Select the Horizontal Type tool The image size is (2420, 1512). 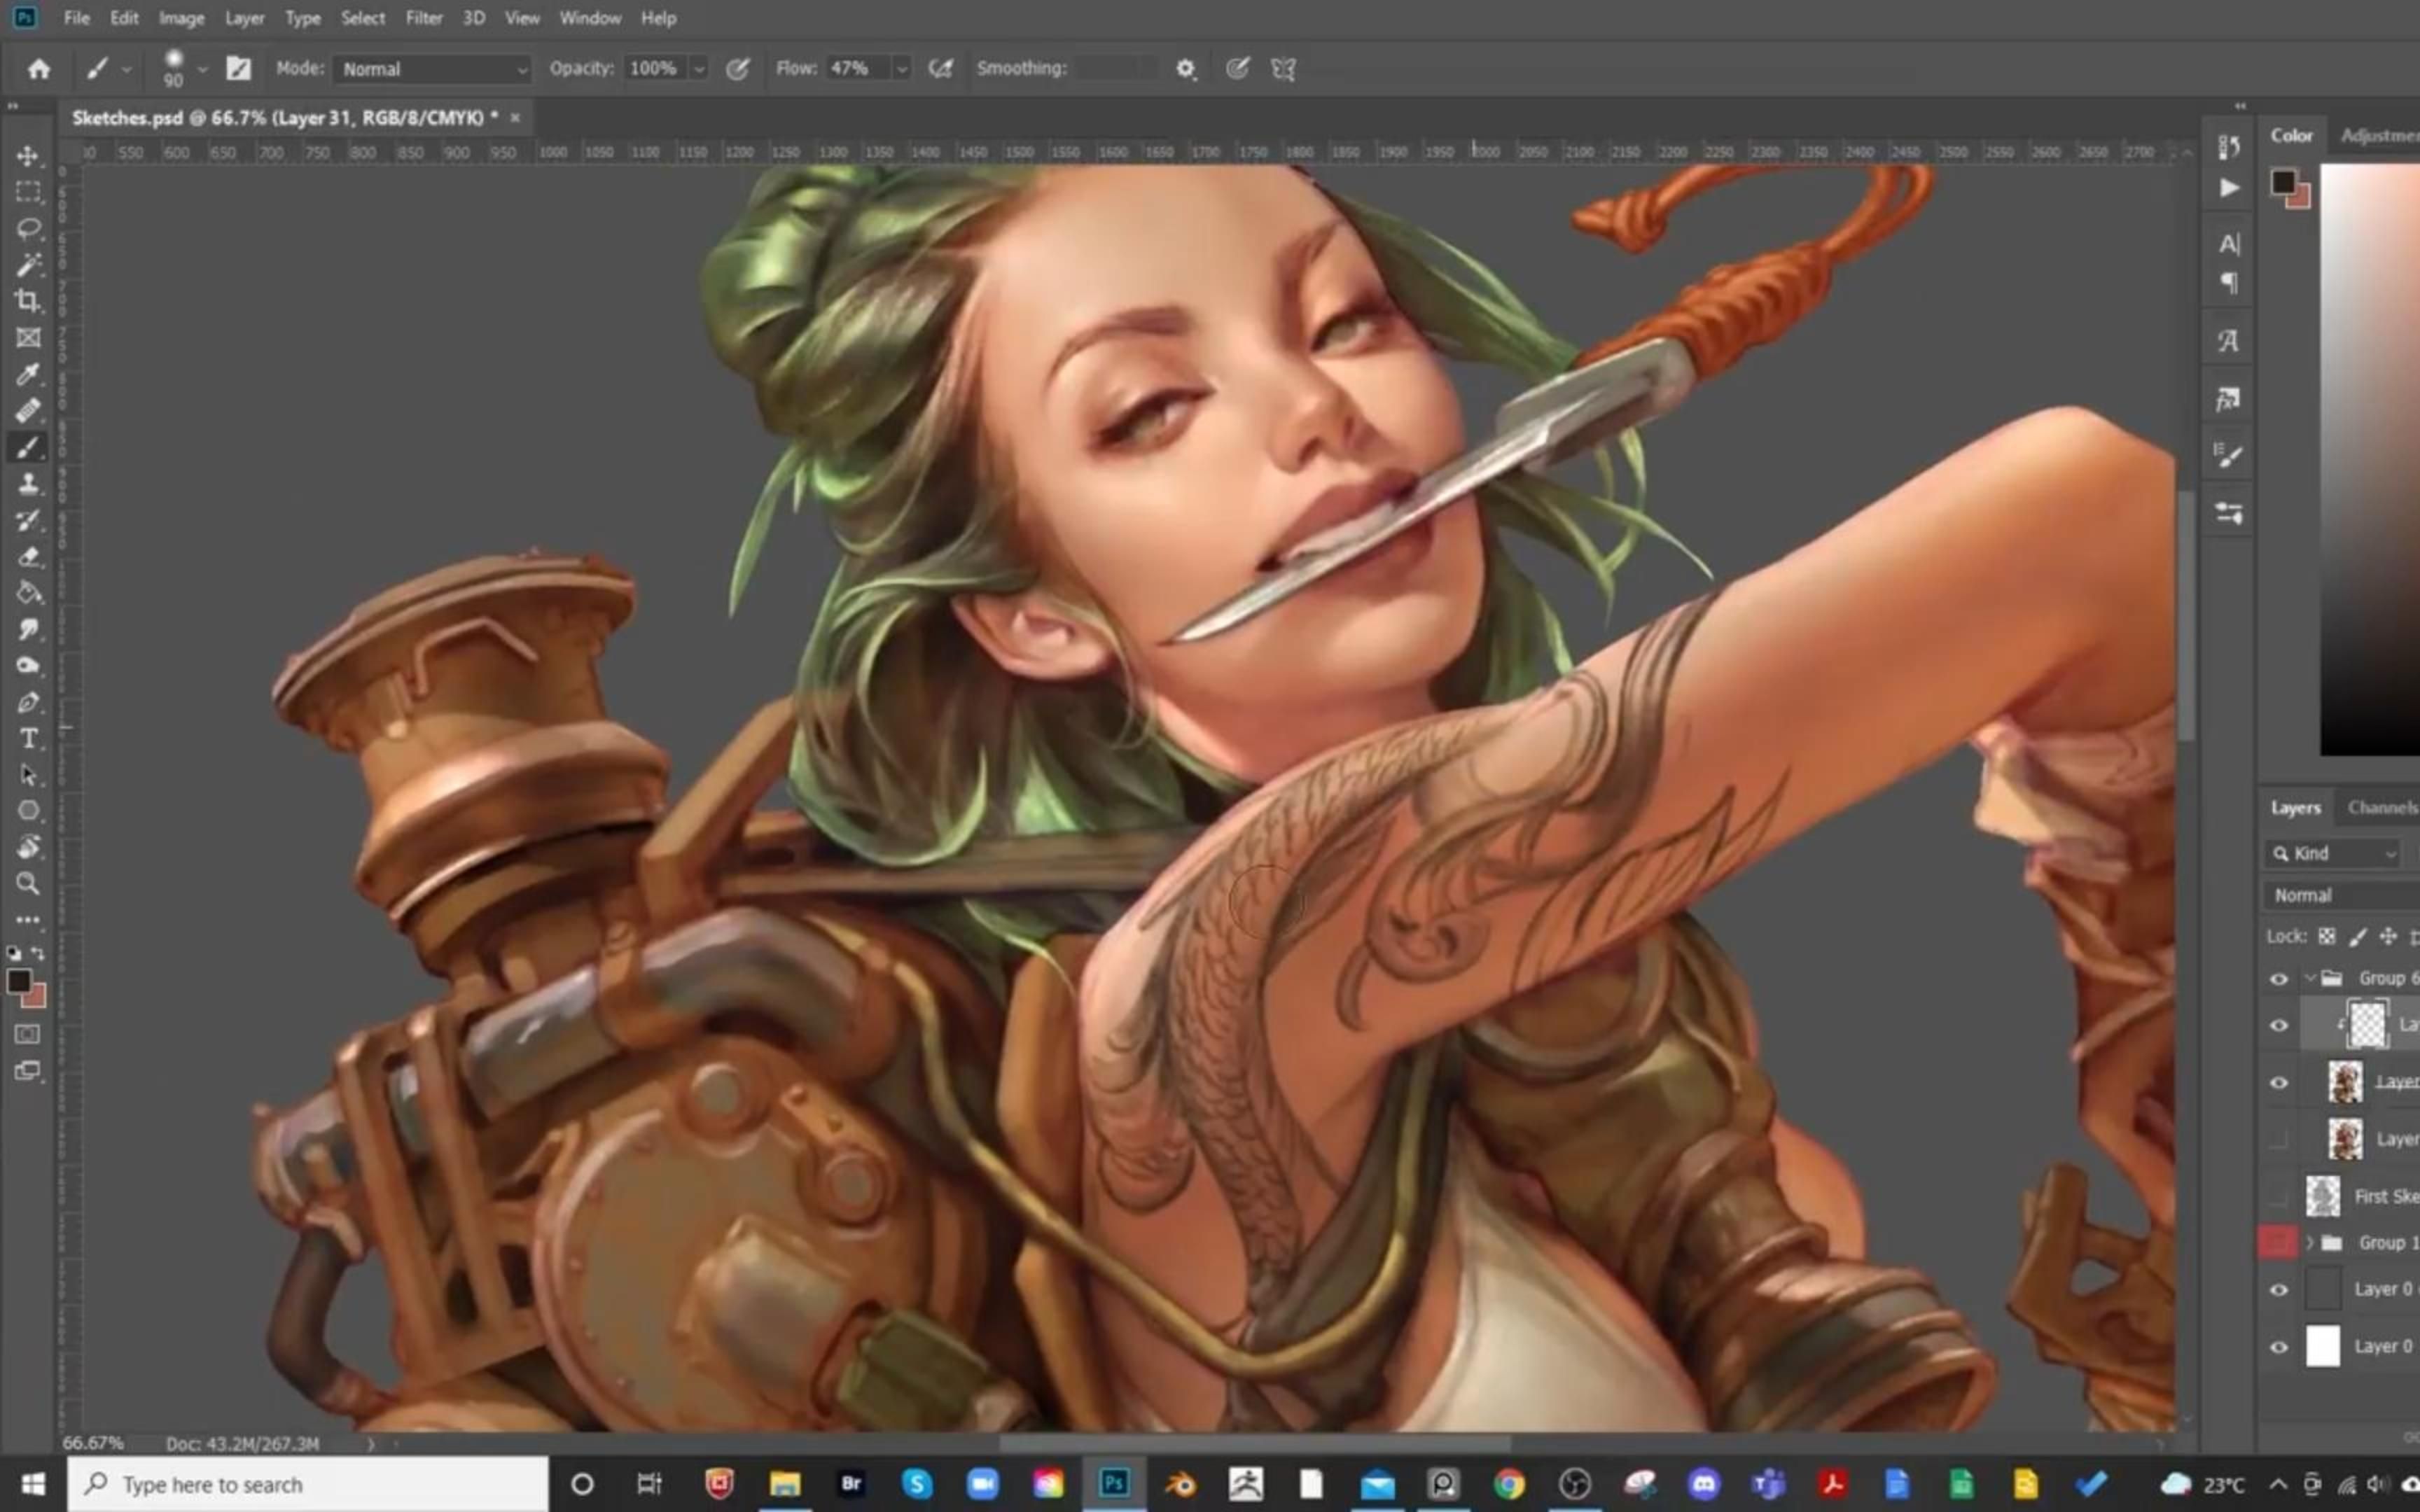(28, 739)
